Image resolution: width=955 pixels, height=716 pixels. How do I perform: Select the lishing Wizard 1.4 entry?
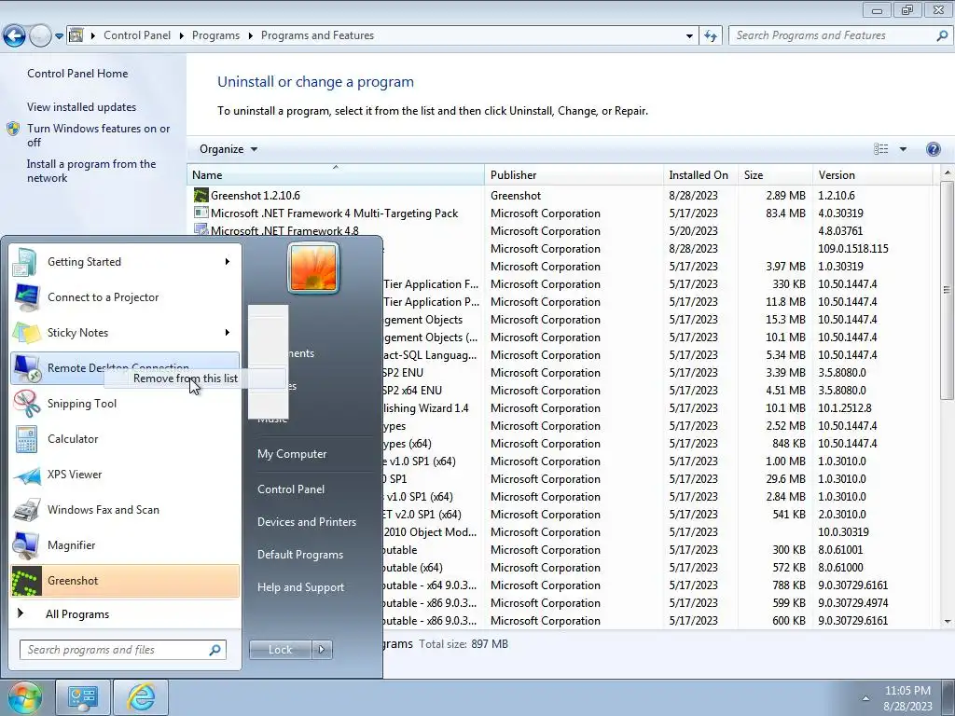click(x=425, y=408)
